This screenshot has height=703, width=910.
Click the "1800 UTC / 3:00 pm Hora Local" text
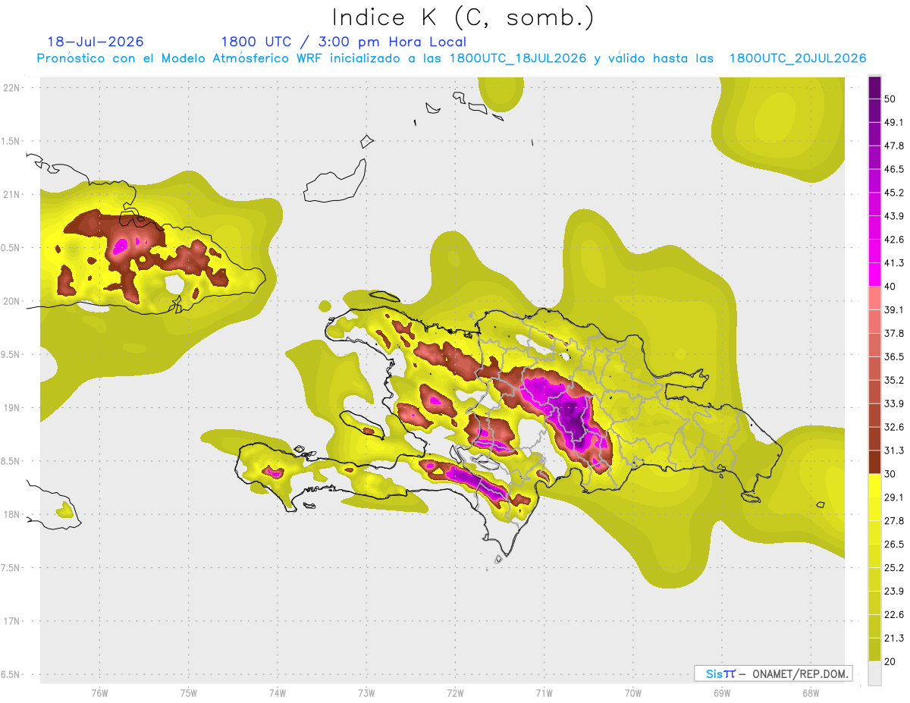[344, 42]
